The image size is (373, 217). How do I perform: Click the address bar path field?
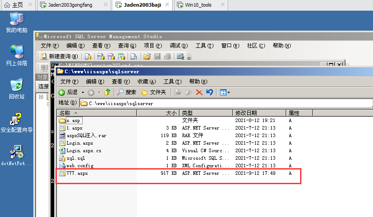[x=222, y=103]
